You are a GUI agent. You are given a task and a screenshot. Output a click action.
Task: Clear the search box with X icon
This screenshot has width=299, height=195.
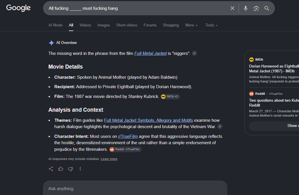232,8
